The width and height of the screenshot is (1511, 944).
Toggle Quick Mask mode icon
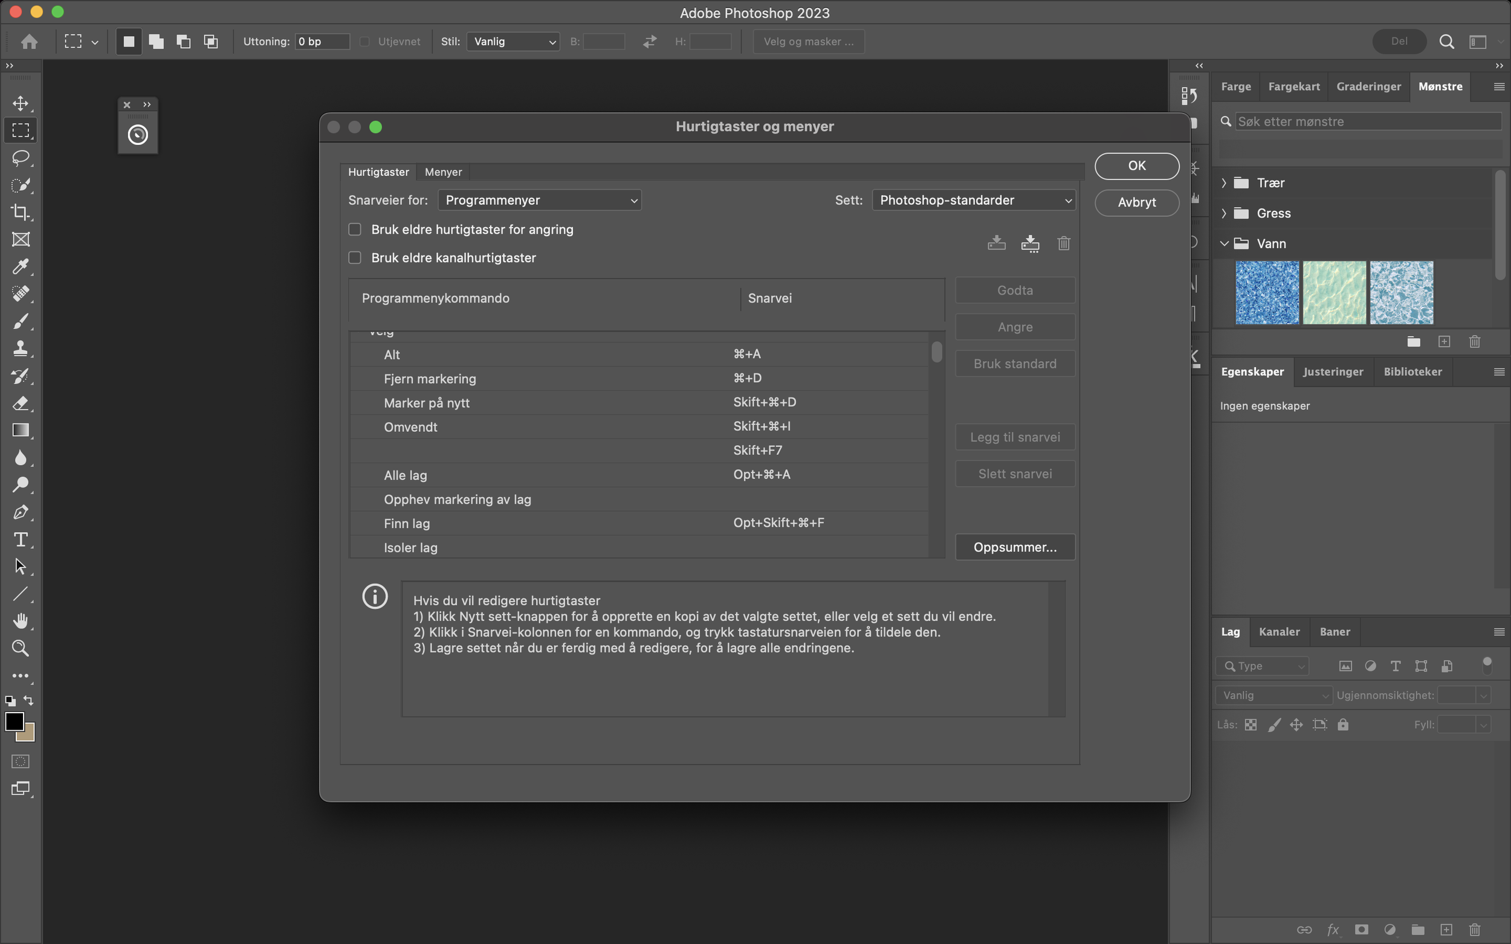coord(21,761)
